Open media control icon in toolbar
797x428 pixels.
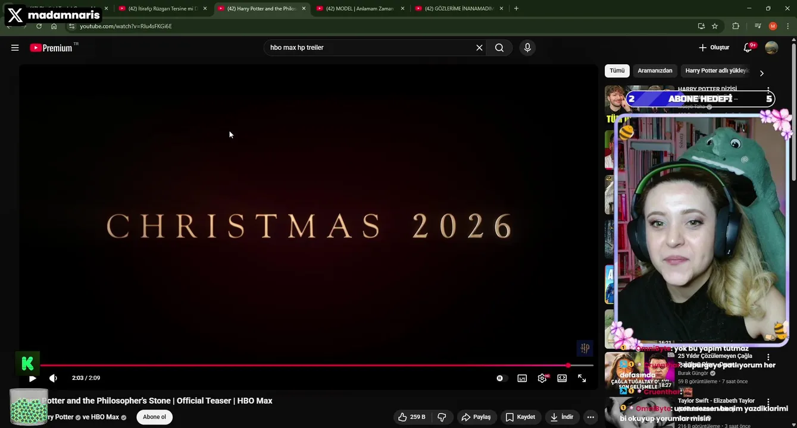point(758,26)
